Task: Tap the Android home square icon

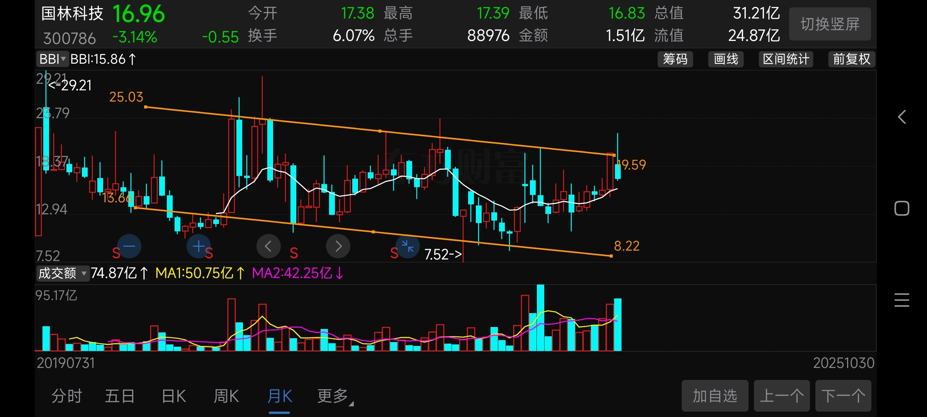Action: point(902,208)
